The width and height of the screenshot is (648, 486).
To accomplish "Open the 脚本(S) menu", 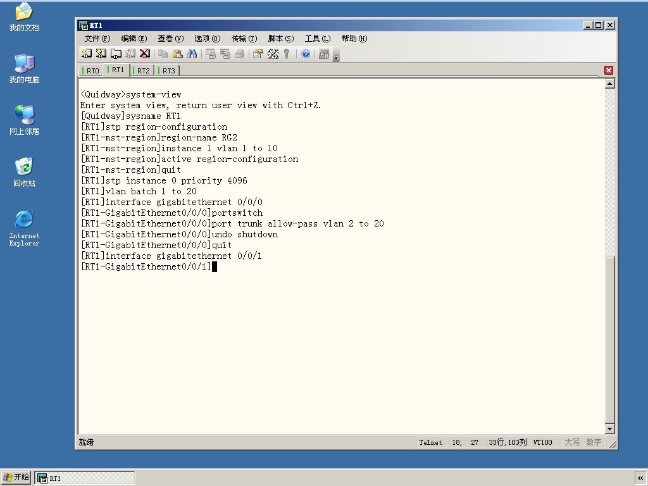I will (281, 39).
